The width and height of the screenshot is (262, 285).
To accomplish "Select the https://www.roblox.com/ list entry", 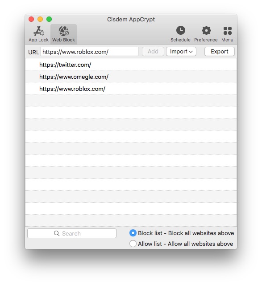I will pyautogui.click(x=131, y=88).
